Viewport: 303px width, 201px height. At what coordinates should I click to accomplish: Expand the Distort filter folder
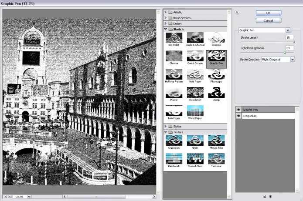pos(165,23)
